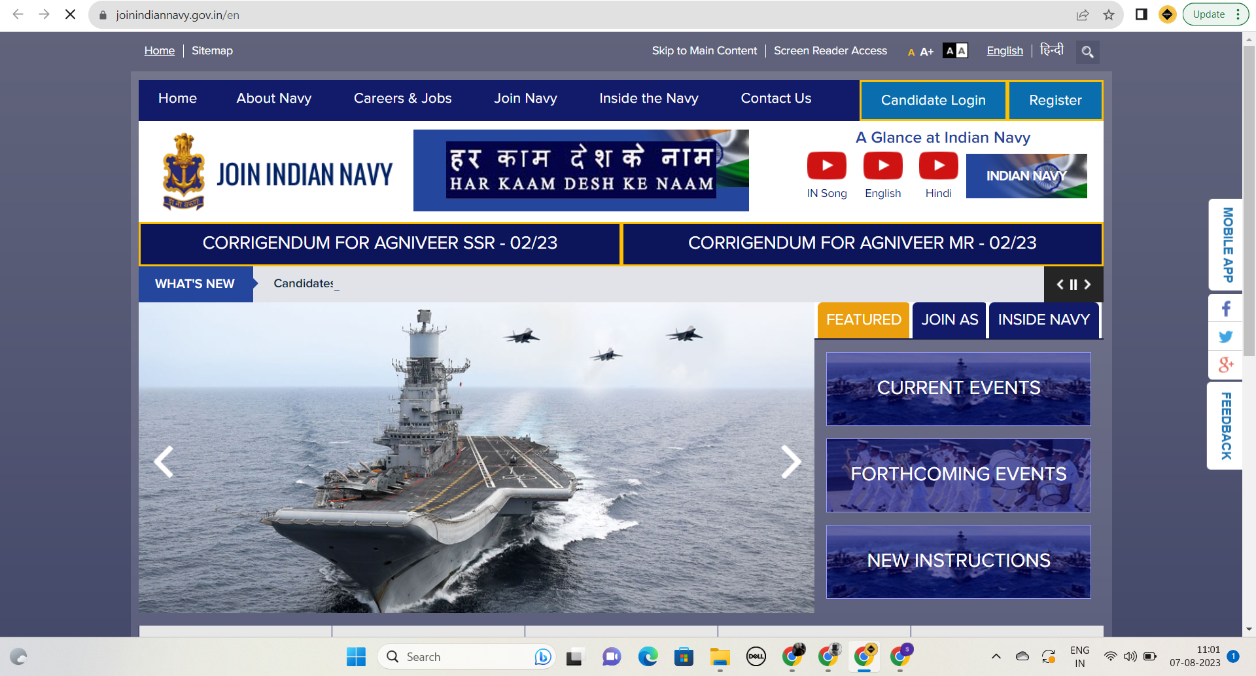This screenshot has width=1256, height=676.
Task: Stop page loading in browser toolbar
Action: coord(70,14)
